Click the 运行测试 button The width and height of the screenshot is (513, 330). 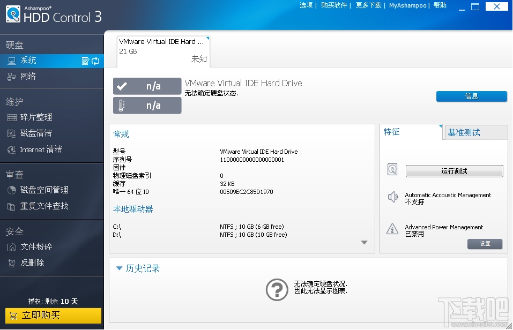[x=454, y=171]
